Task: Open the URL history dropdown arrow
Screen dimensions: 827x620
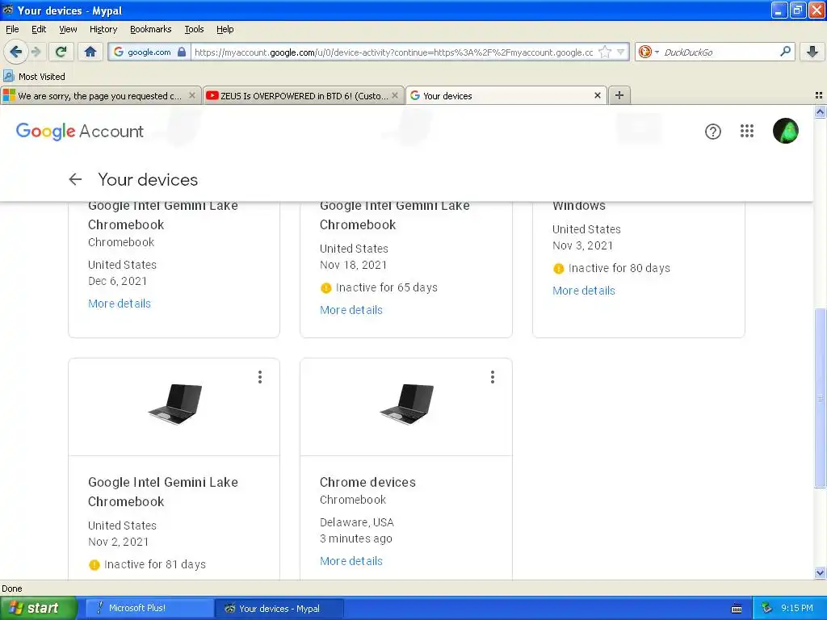Action: click(x=621, y=52)
